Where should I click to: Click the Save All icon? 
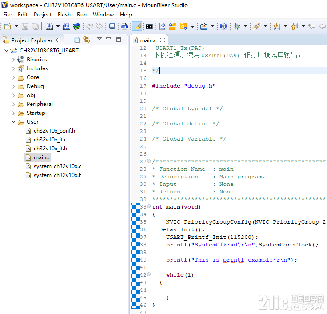coord(35,26)
